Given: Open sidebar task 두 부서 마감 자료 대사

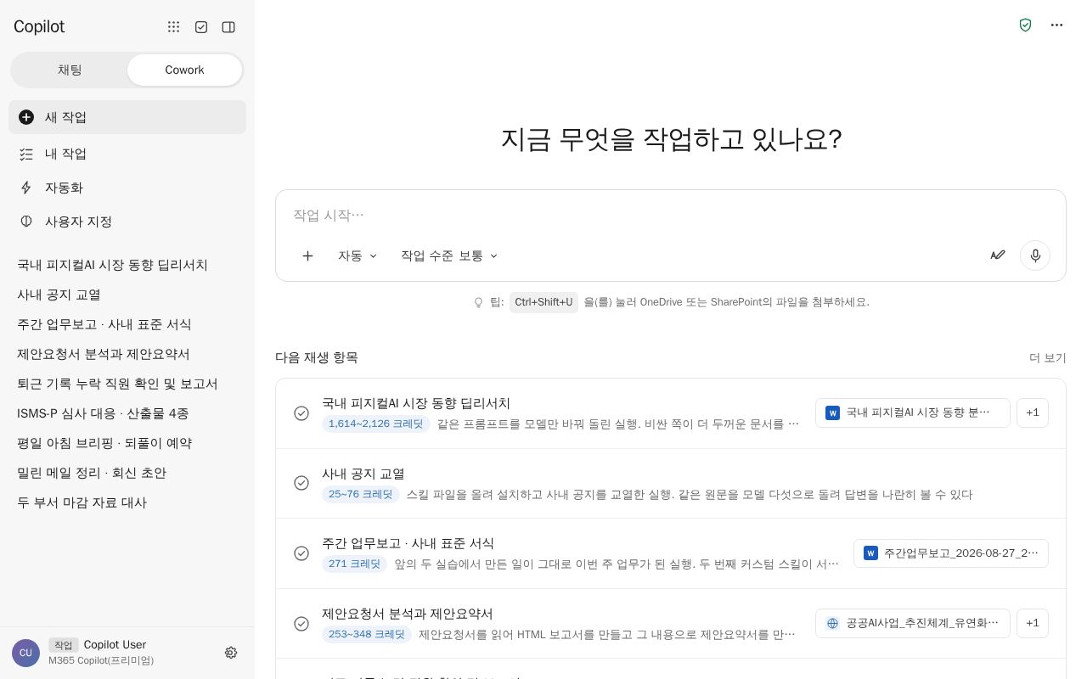Looking at the screenshot, I should [x=127, y=502].
